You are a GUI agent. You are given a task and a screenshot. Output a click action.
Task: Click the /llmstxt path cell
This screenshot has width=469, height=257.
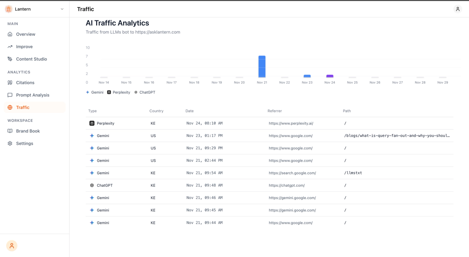[x=353, y=173]
